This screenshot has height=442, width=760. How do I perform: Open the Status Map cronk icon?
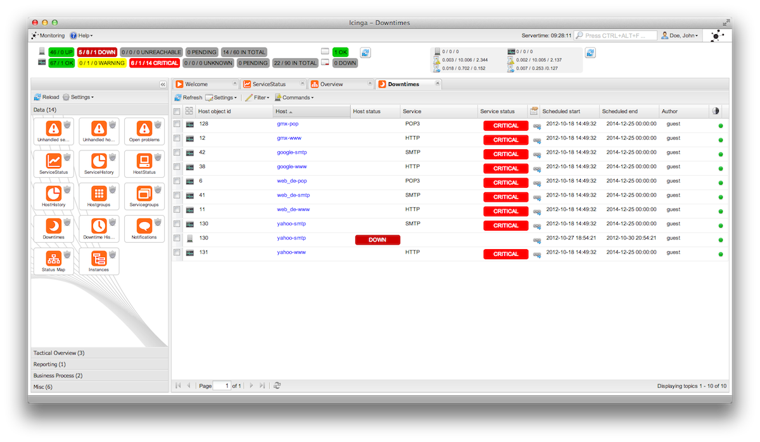coord(53,258)
